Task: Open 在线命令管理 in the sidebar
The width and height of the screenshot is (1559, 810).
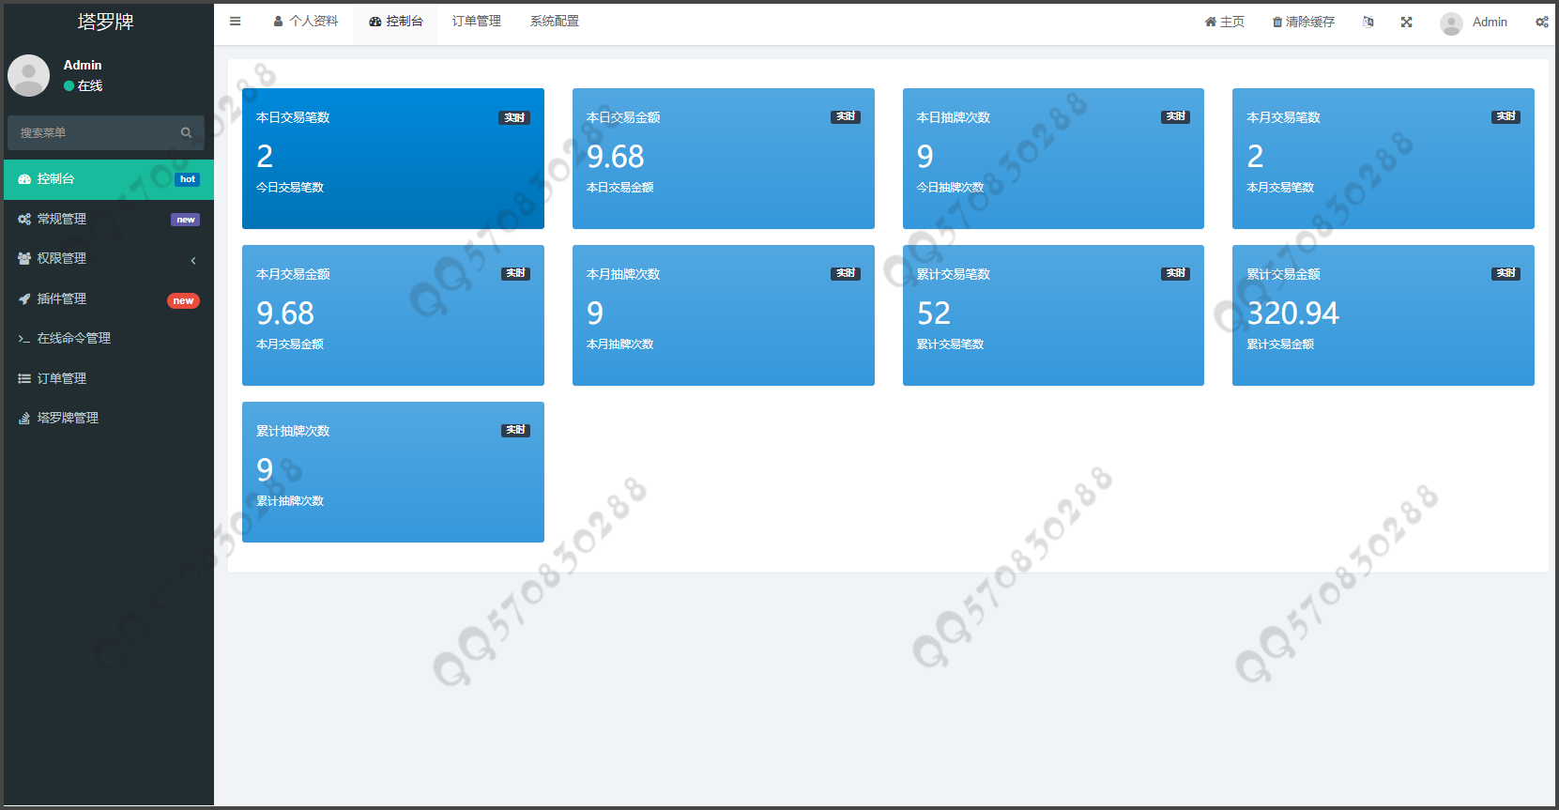Action: point(73,339)
